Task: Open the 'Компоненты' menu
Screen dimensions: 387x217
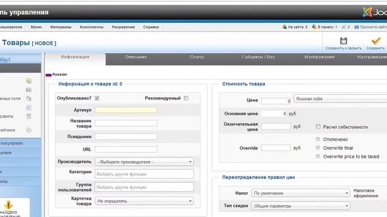Action: (91, 27)
